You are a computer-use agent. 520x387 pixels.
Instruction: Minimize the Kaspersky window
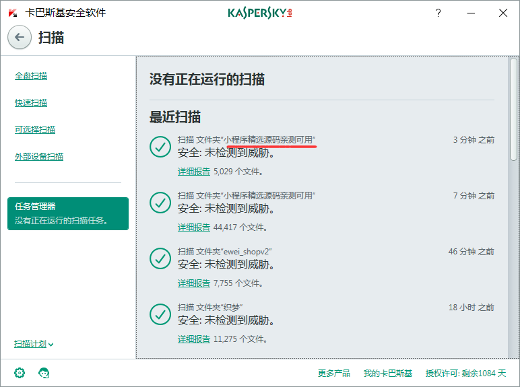click(x=471, y=13)
